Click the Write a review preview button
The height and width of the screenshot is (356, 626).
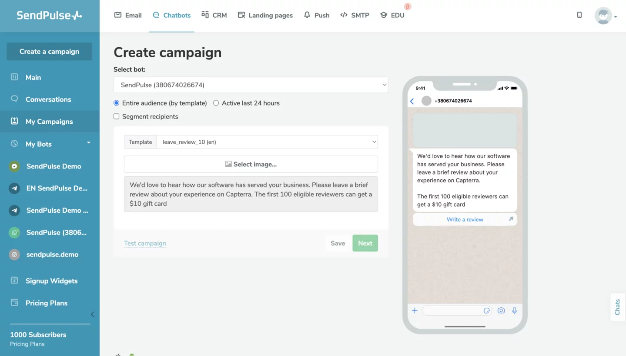click(x=465, y=220)
